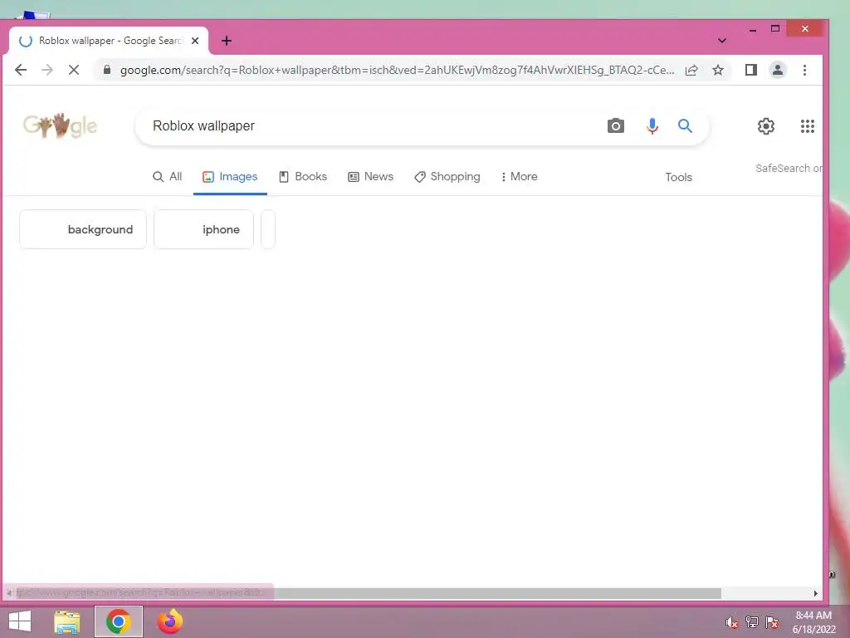Open the network tray icon
The image size is (850, 638).
752,622
